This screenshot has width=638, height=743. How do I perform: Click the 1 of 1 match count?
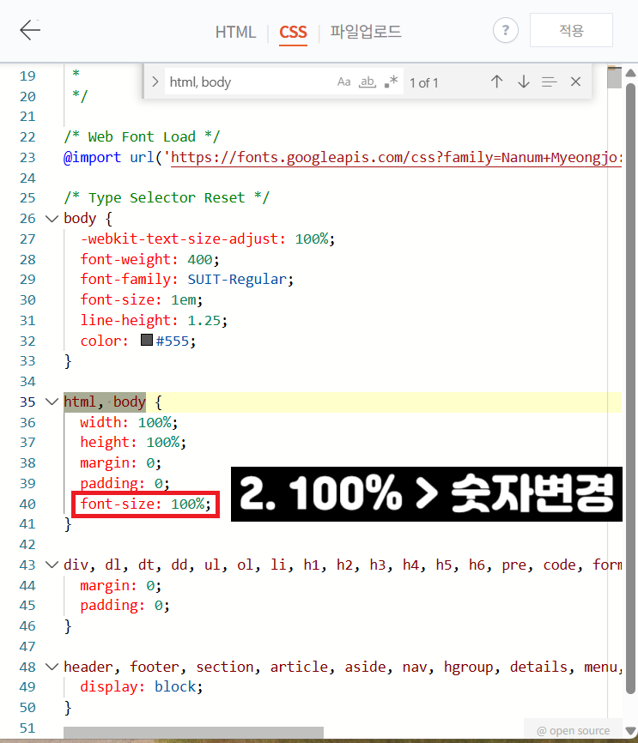[x=424, y=83]
